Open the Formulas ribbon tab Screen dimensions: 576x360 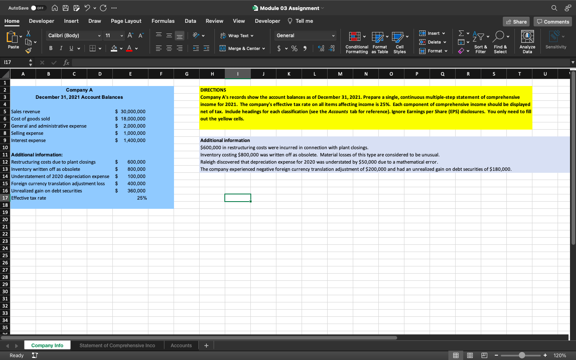click(x=163, y=21)
